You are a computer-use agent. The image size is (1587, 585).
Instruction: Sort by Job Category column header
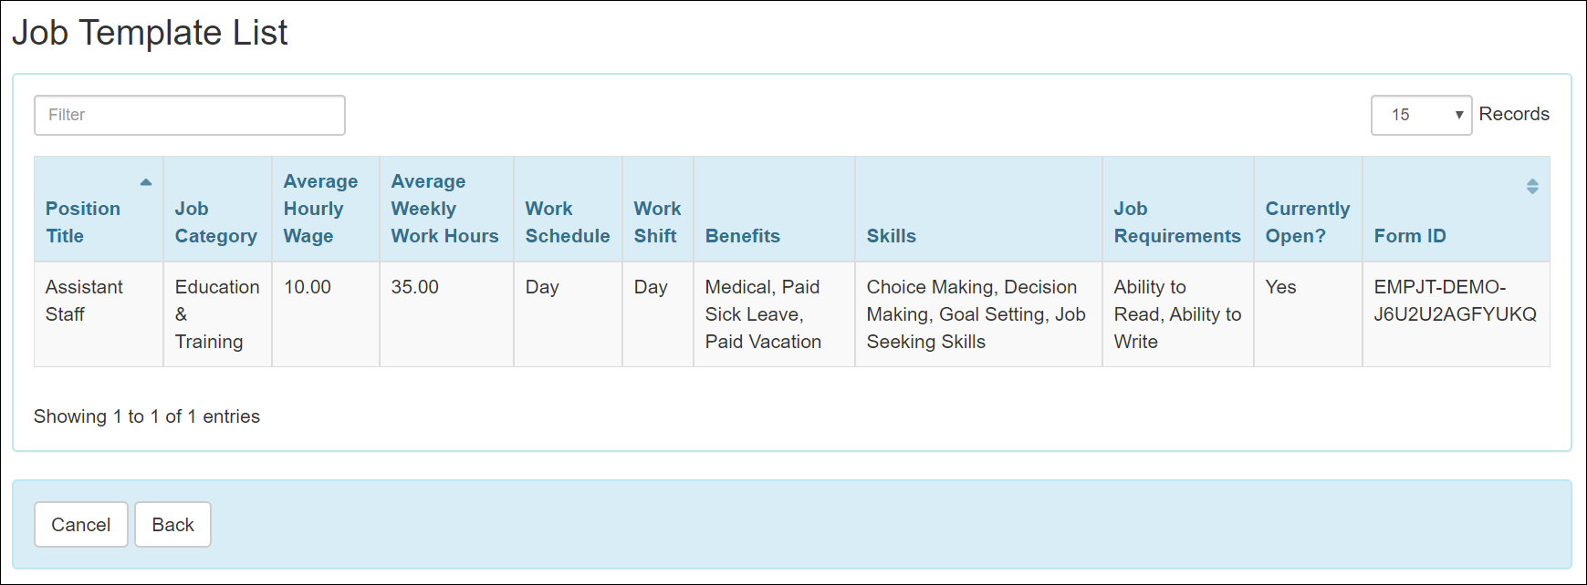coord(215,221)
